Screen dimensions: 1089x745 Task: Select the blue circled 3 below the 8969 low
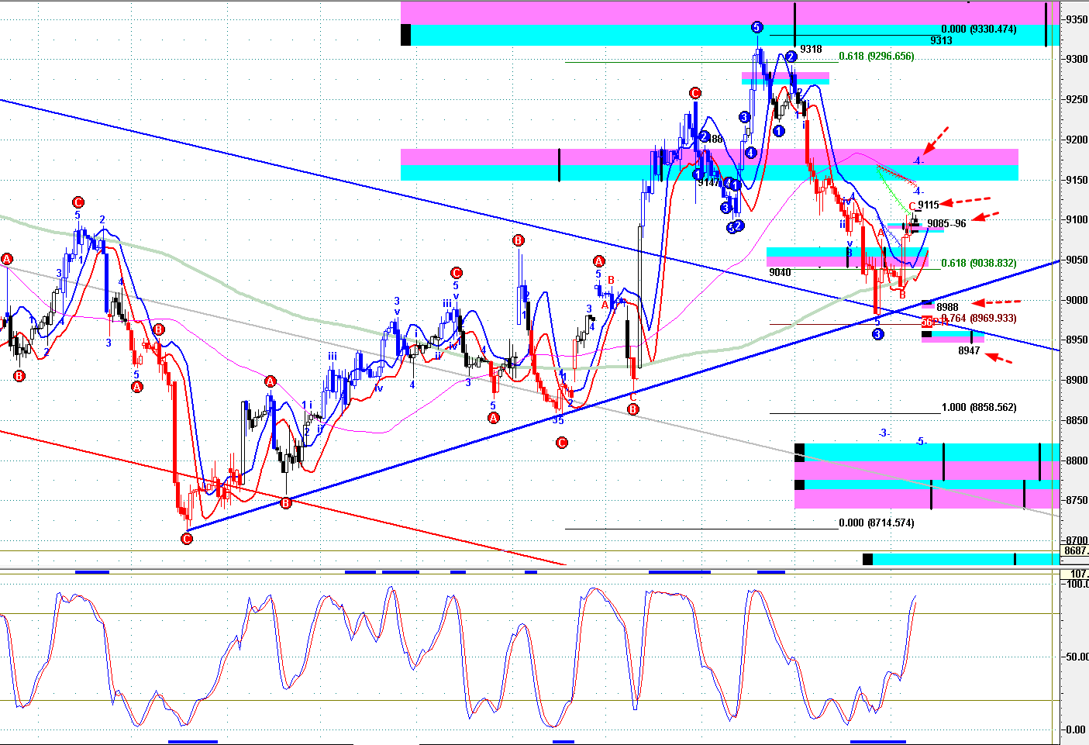[x=877, y=334]
